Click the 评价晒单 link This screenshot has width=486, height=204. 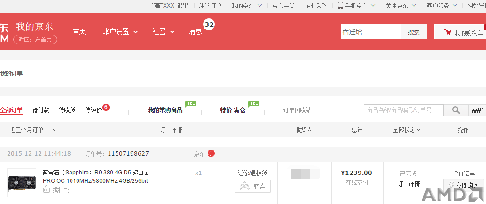(463, 173)
